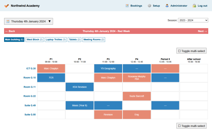Click the Northwind Academy checkmark logo
The width and height of the screenshot is (212, 132).
click(6, 6)
